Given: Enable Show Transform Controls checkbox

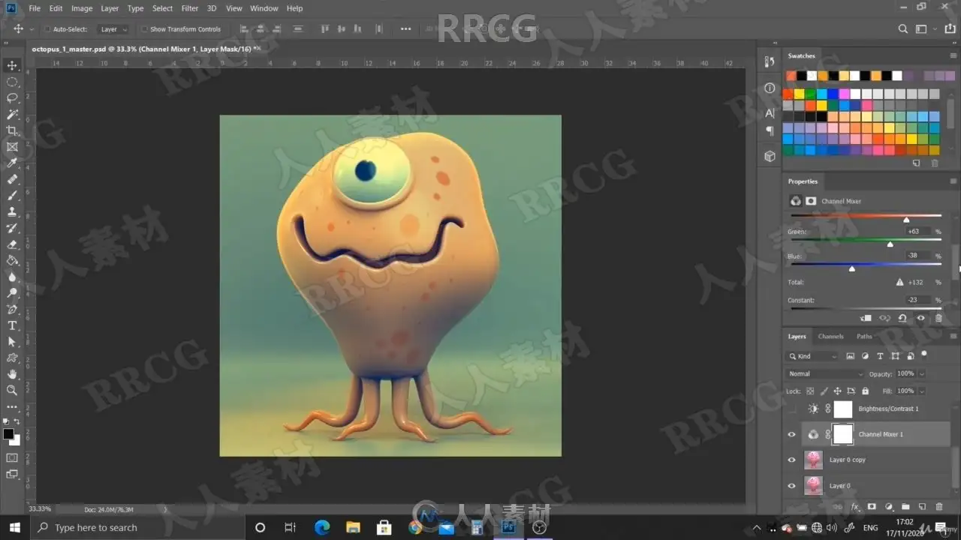Looking at the screenshot, I should pos(143,29).
